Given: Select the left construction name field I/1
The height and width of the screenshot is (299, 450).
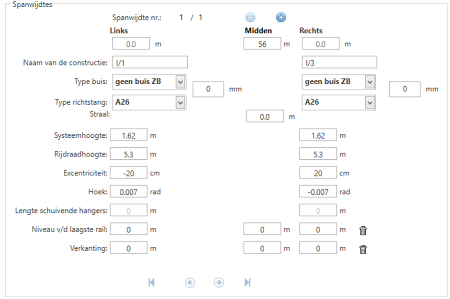Looking at the screenshot, I should pos(149,63).
